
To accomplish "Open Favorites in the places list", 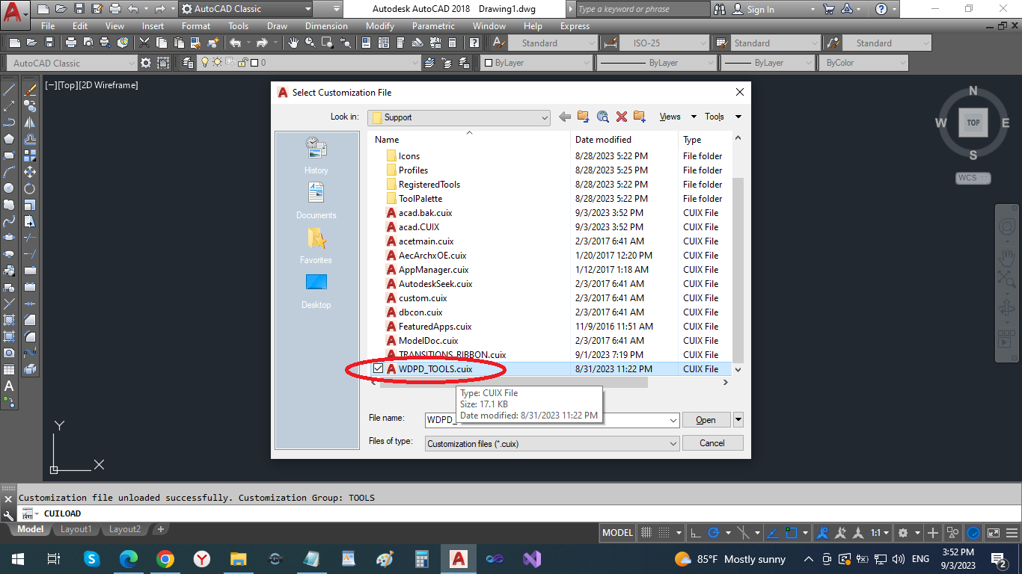I will point(316,246).
